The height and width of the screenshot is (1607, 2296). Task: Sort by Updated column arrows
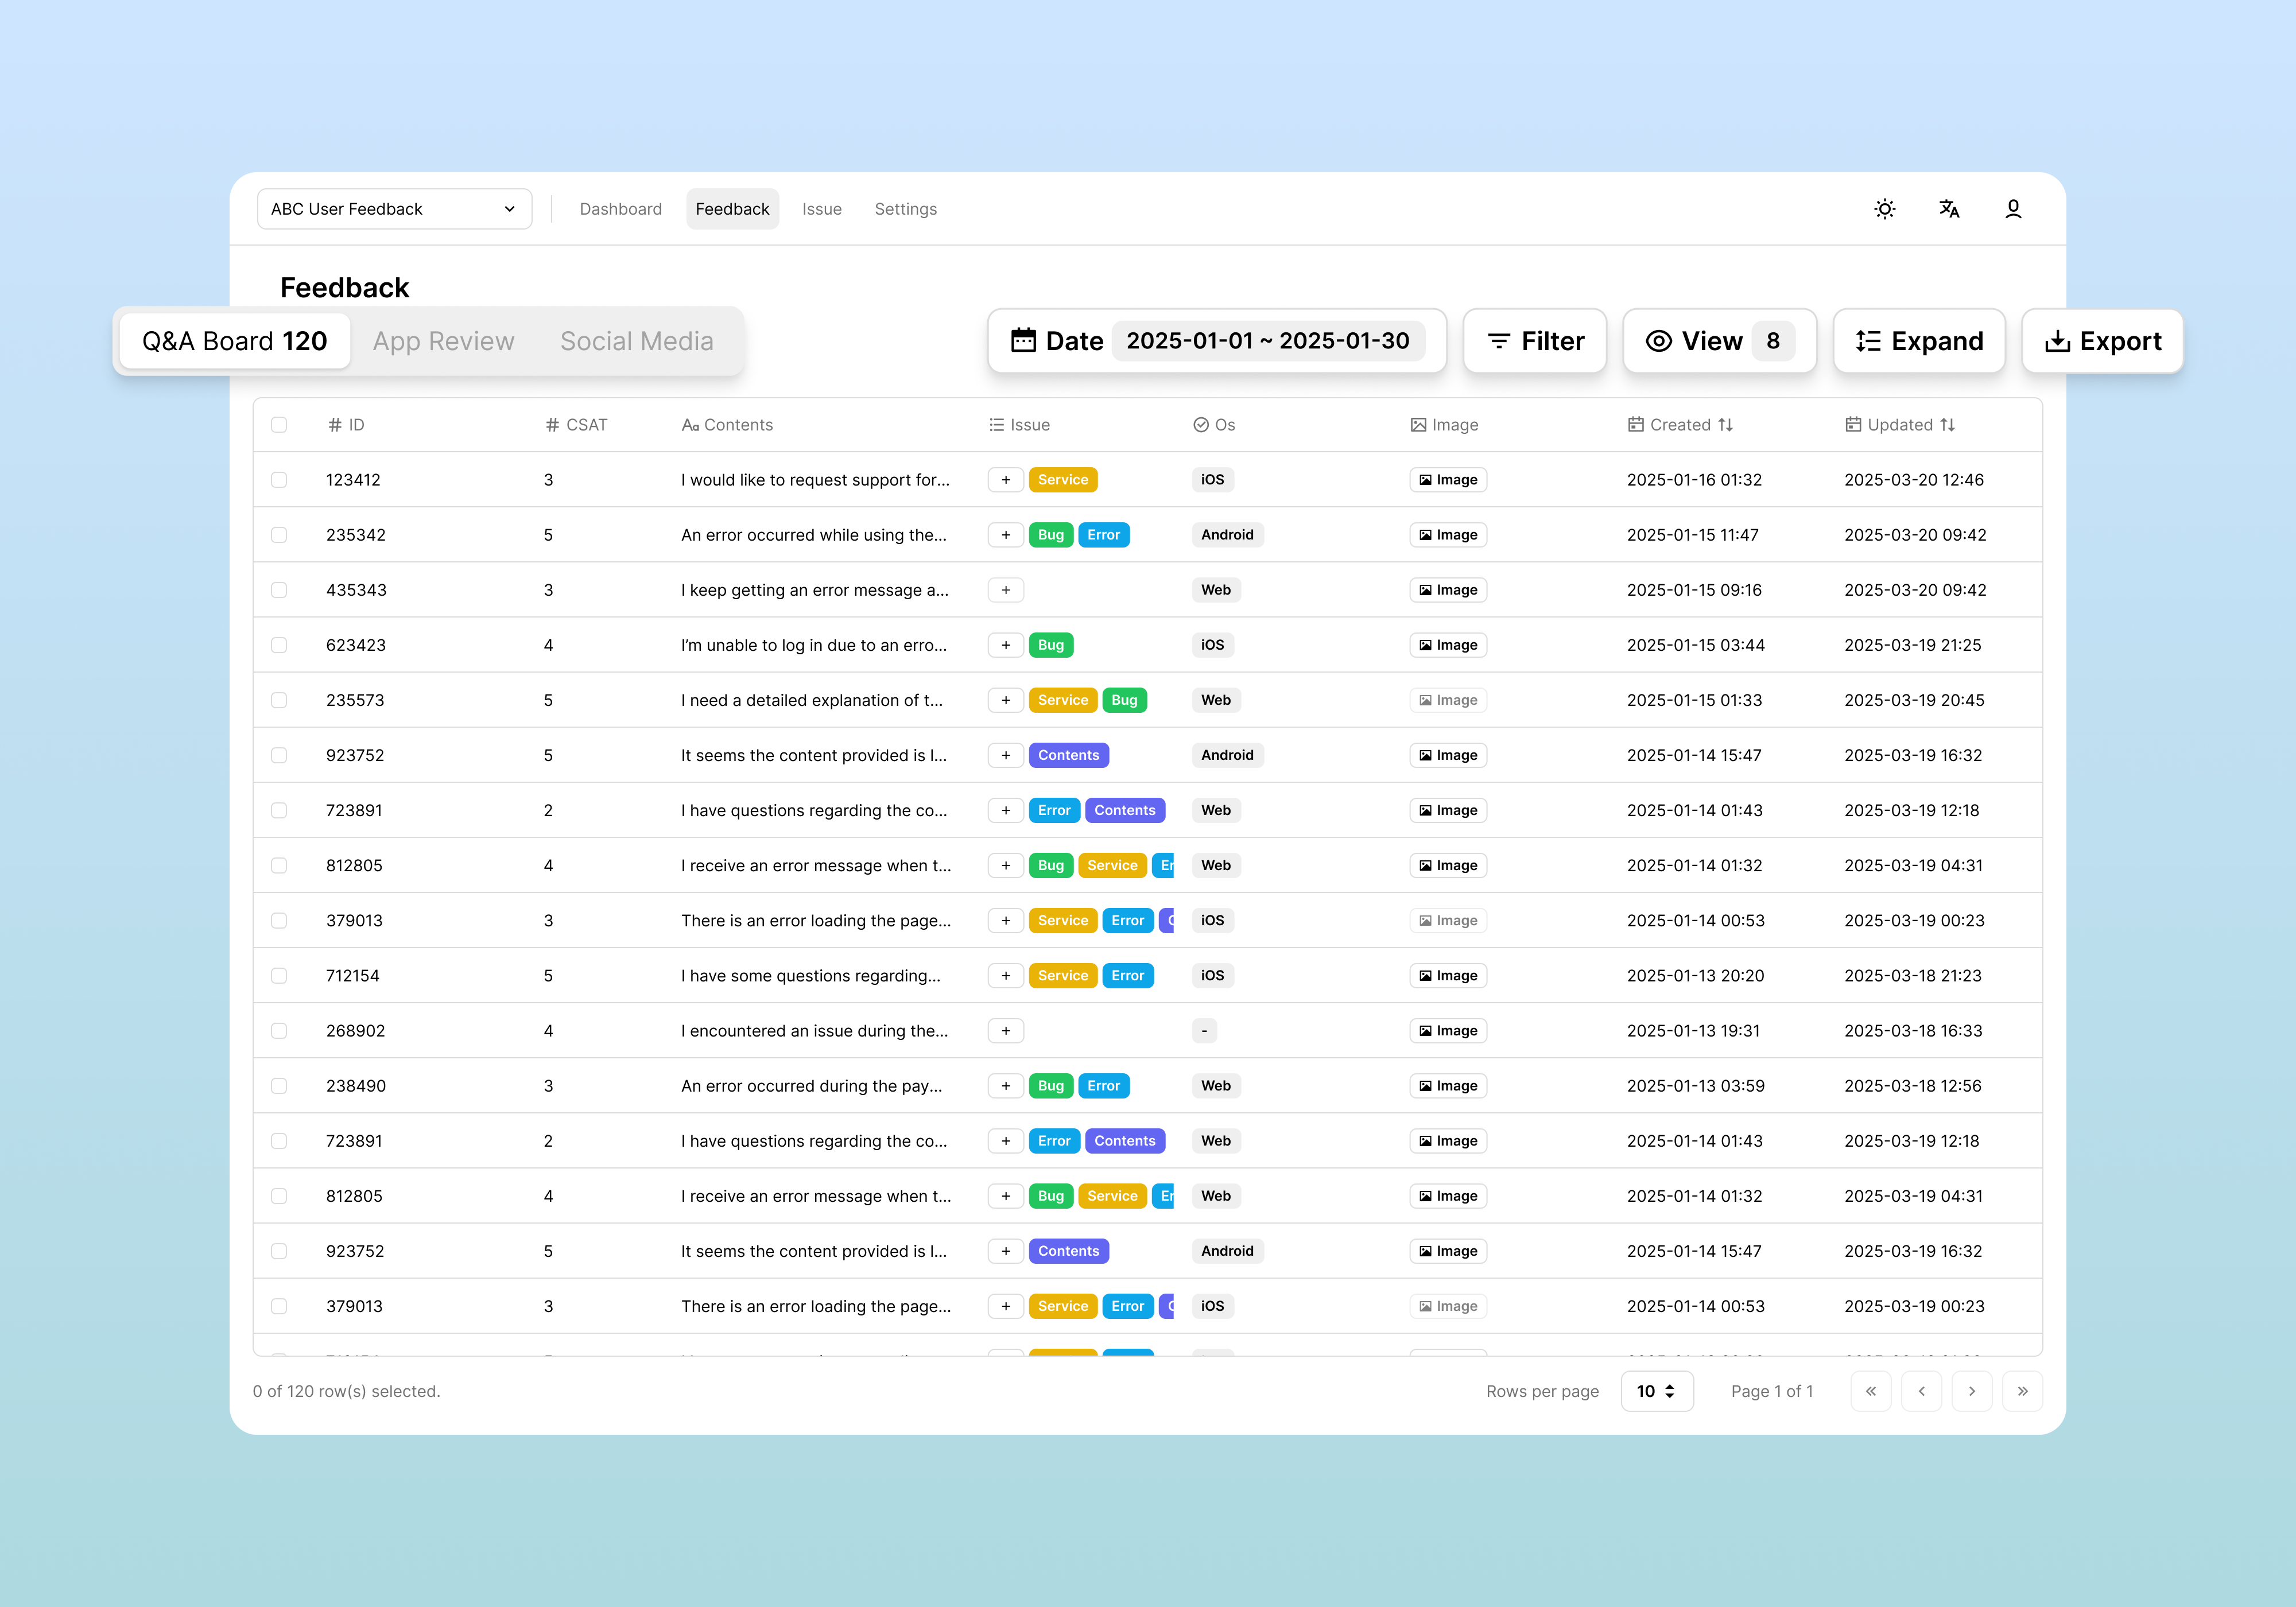coord(1947,425)
